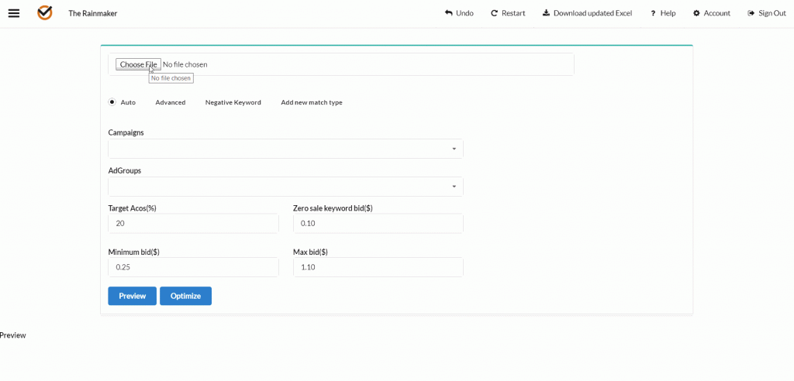Open Account via gear icon
The image size is (794, 381).
point(697,13)
